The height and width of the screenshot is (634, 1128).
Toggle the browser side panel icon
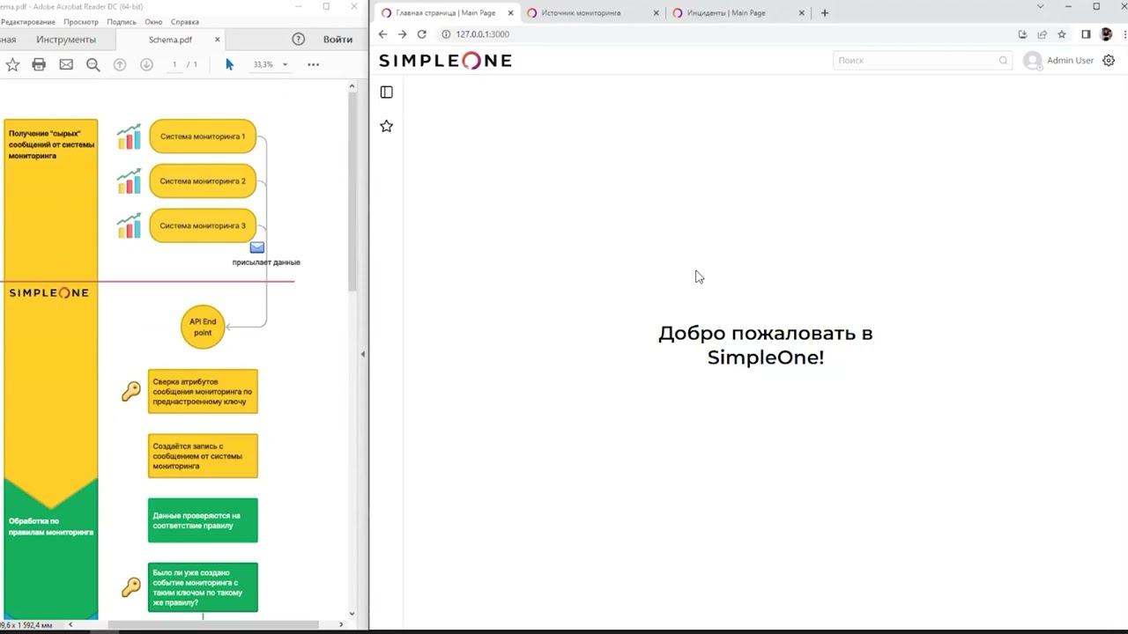coord(1086,33)
